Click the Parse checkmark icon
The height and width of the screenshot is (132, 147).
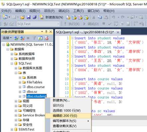(x=110, y=24)
